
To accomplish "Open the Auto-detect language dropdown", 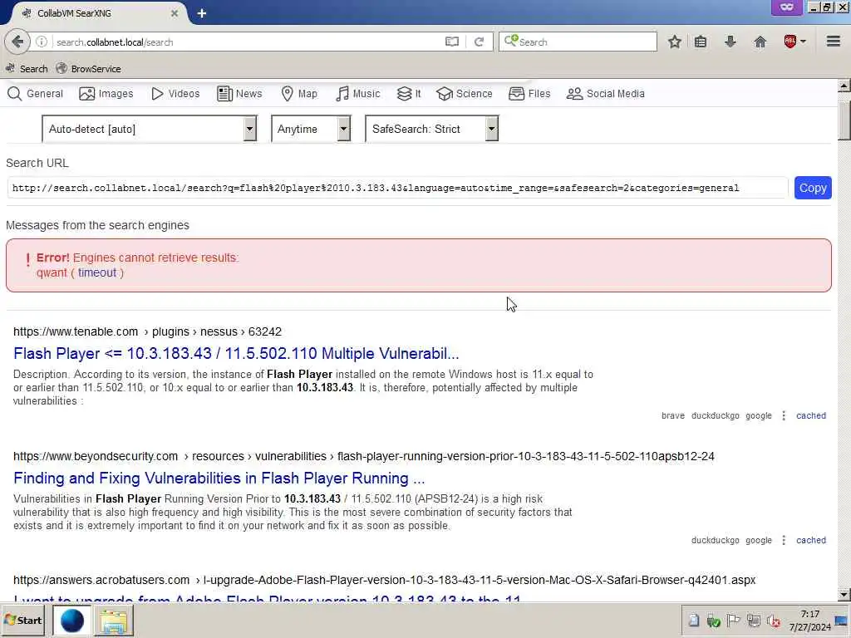I will 150,129.
